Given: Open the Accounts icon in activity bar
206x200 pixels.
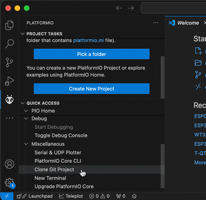Looking at the screenshot, I should pyautogui.click(x=9, y=164).
